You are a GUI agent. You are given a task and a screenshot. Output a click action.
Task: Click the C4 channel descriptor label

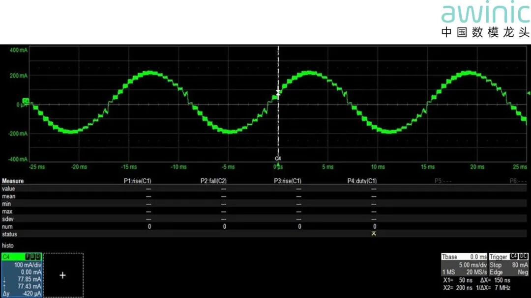7,257
